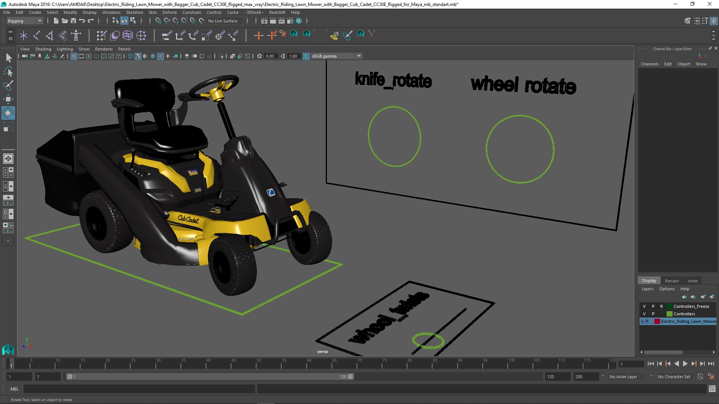Switch to the Render layer tab
This screenshot has width=719, height=404.
pyautogui.click(x=672, y=281)
